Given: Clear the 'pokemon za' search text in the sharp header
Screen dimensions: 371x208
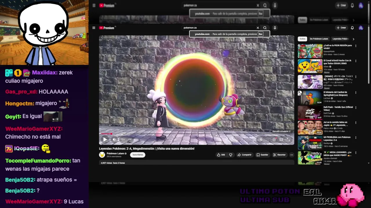Looking at the screenshot, I should point(258,28).
